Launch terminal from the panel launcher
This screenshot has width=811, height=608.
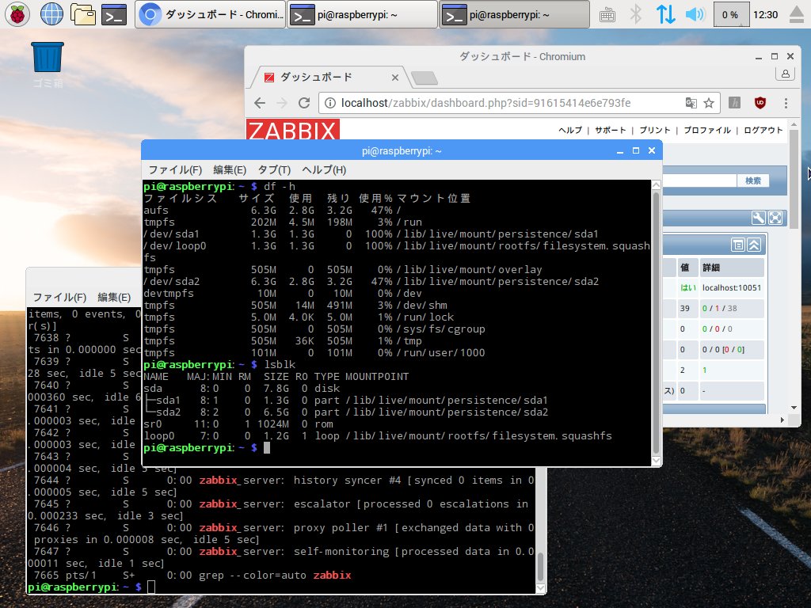tap(114, 14)
